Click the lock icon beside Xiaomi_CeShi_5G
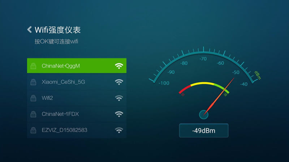The width and height of the screenshot is (289, 162). click(x=33, y=82)
